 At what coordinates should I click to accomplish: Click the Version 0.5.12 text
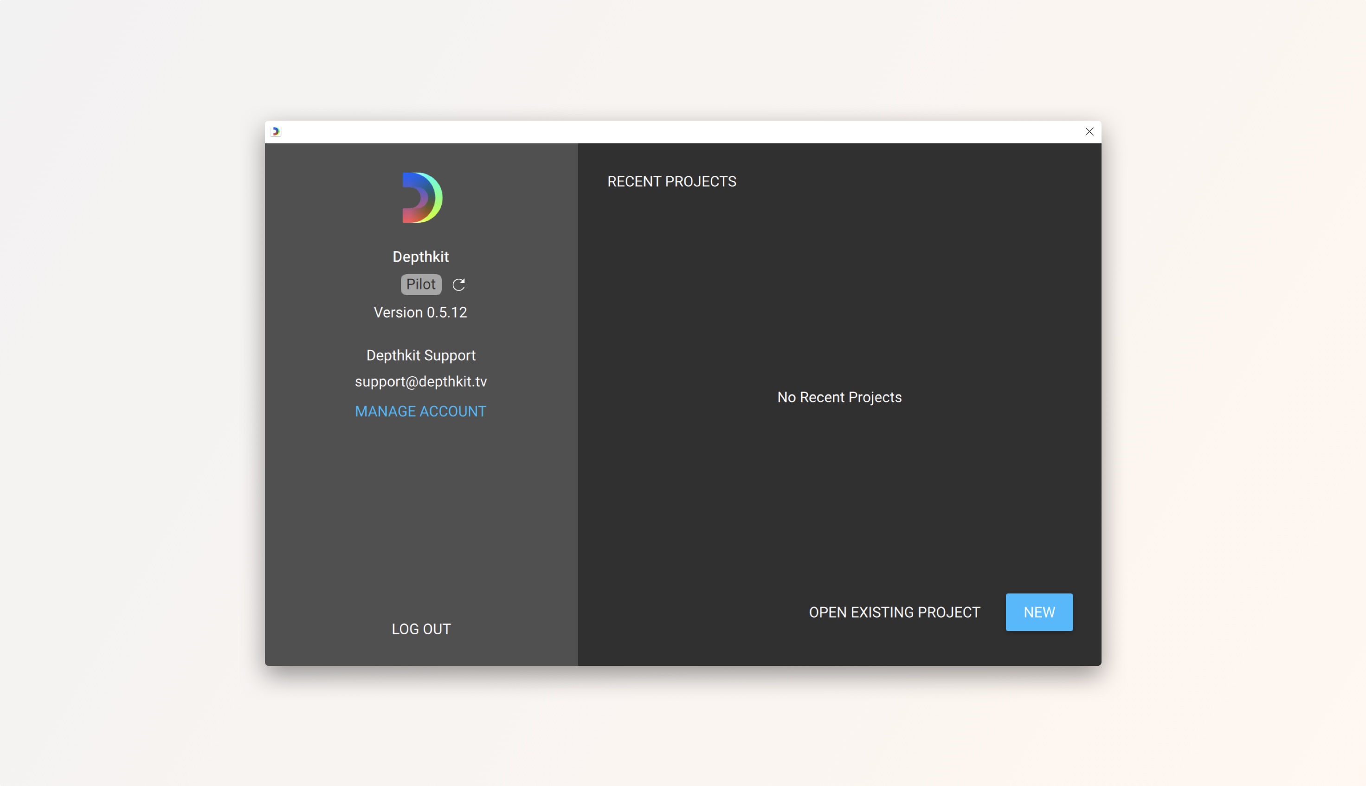click(x=421, y=312)
